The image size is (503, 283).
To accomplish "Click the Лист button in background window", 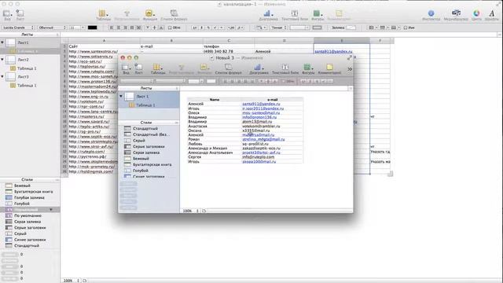I will click(20, 15).
